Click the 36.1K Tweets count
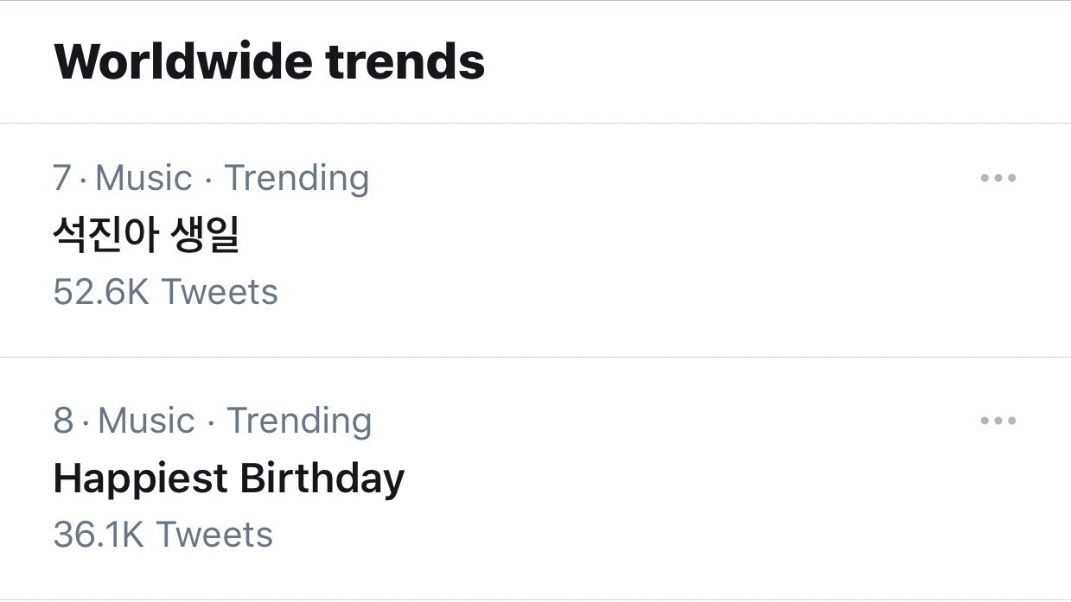This screenshot has width=1071, height=602. coord(163,535)
